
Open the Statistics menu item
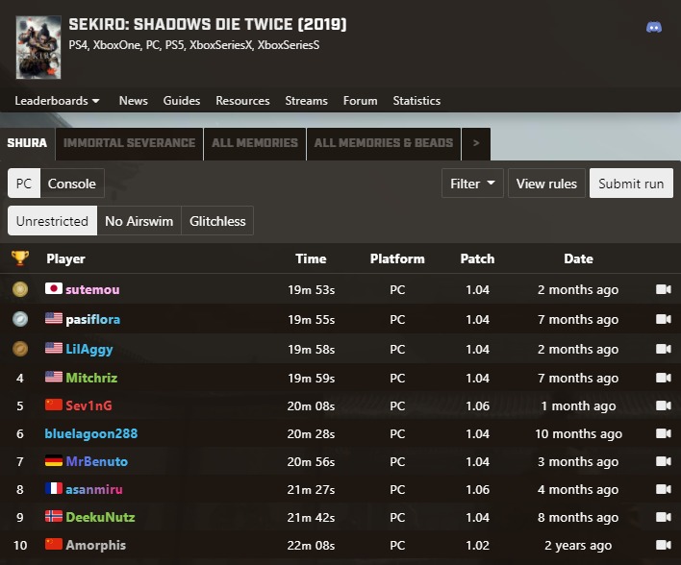pos(416,101)
